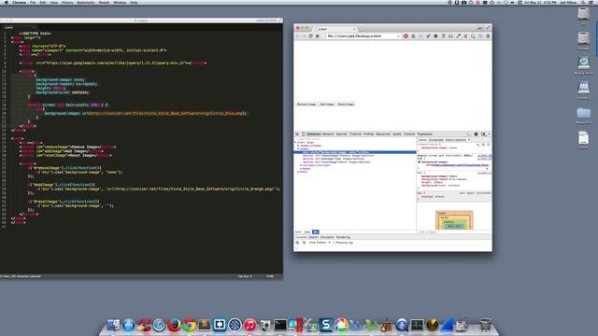Switch to the Network tab in DevTools

pos(328,134)
